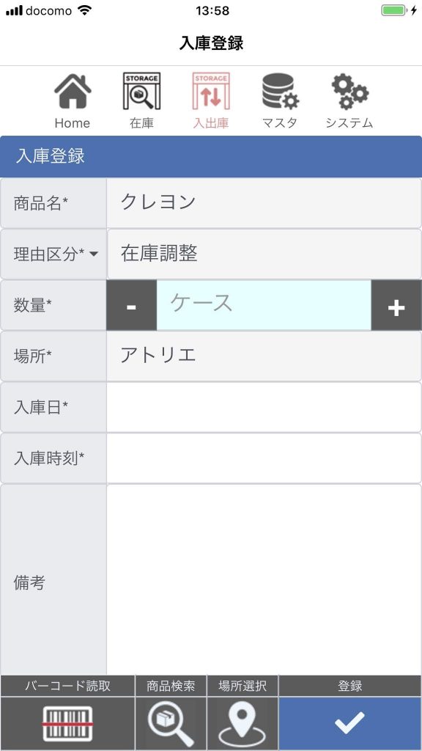Click the product search magnifier box icon
This screenshot has width=422, height=751.
tap(172, 722)
